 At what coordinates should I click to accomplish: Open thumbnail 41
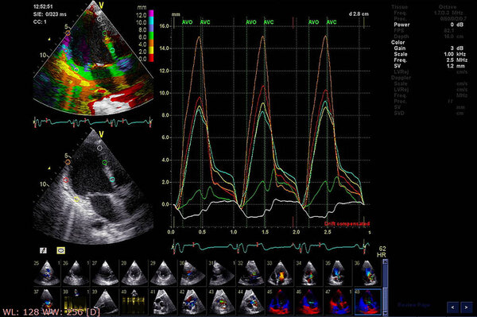(163, 301)
